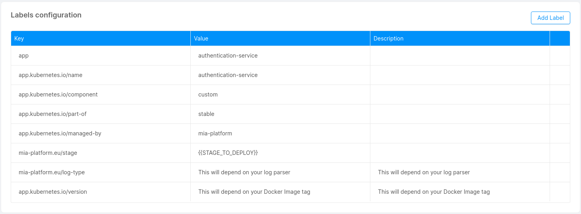Click the Add Label button
Image resolution: width=581 pixels, height=214 pixels.
click(x=550, y=18)
